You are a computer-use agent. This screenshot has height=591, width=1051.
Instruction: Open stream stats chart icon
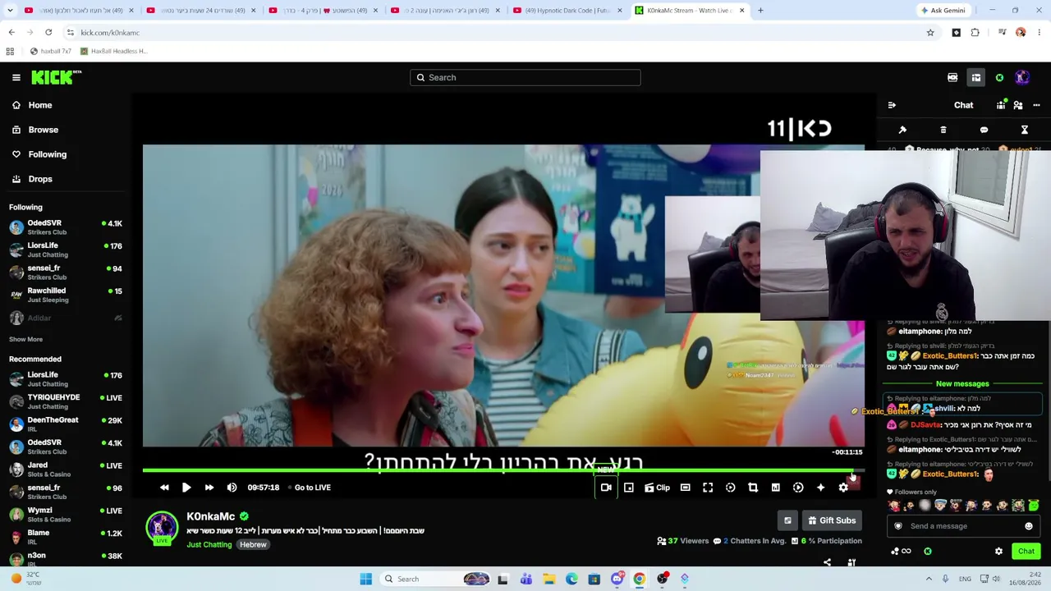[776, 488]
